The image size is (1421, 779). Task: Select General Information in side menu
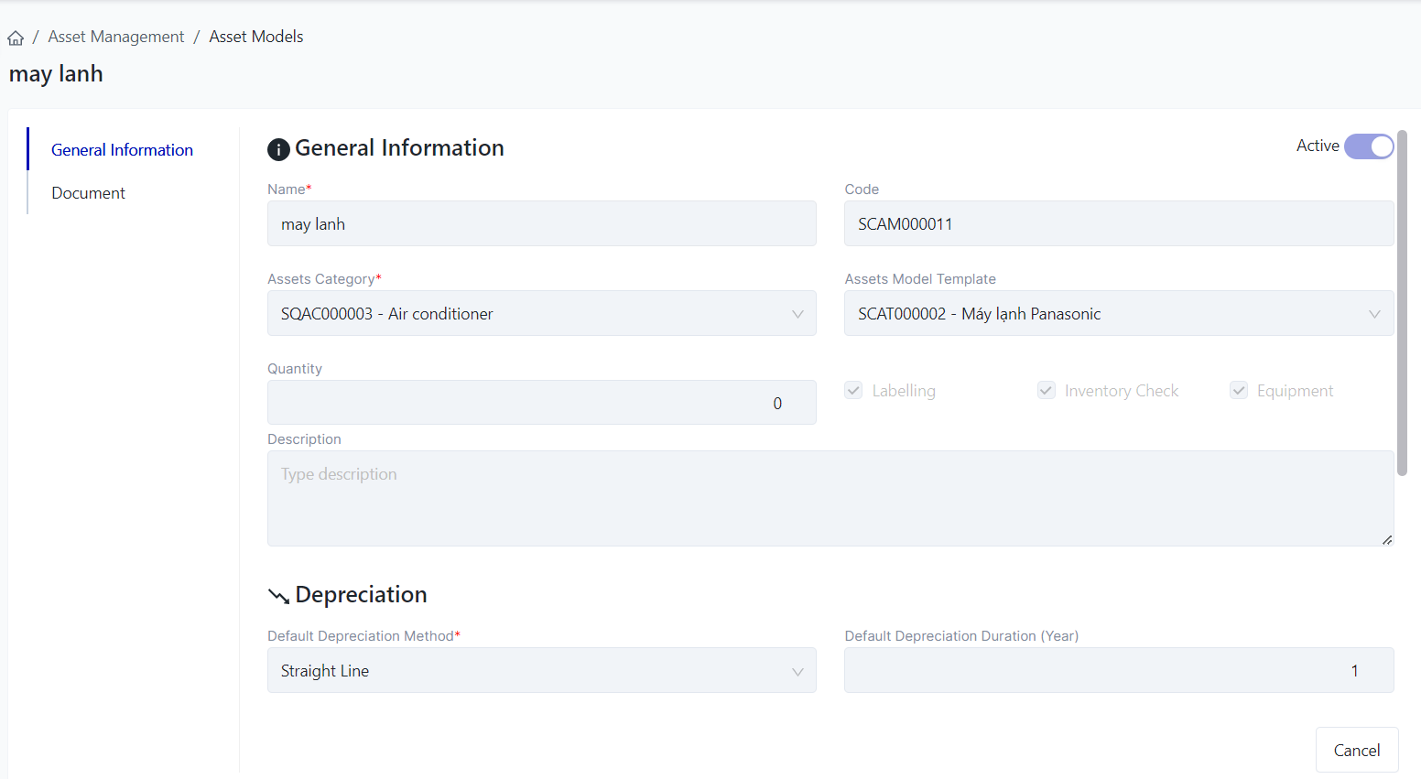point(122,150)
